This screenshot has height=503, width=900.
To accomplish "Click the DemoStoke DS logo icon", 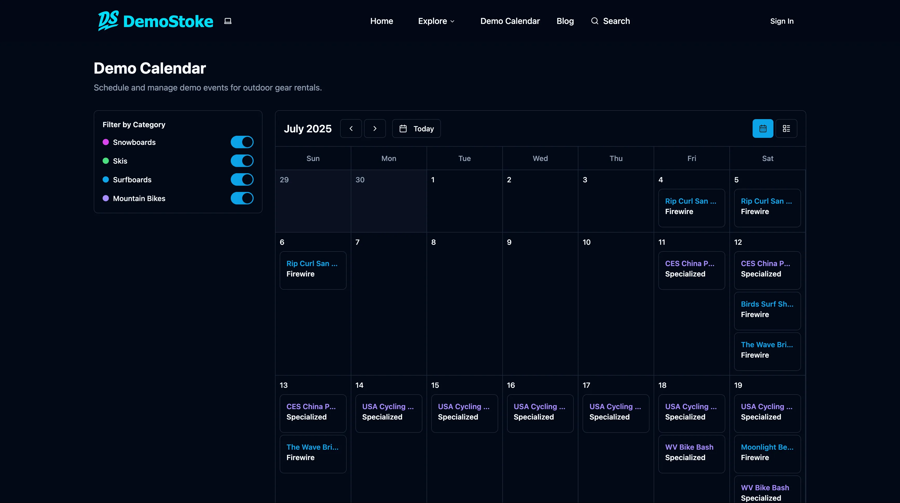I will [x=108, y=21].
